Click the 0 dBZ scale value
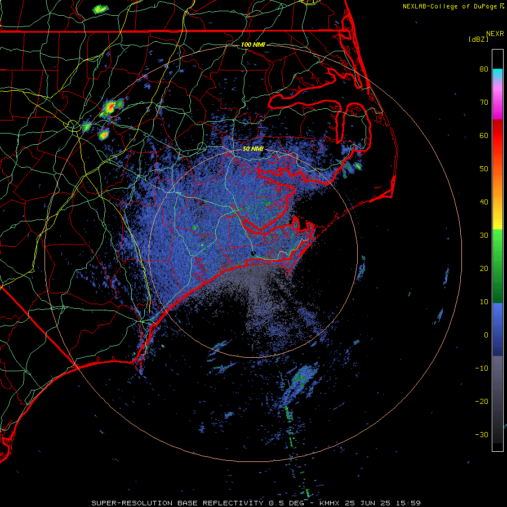507x507 pixels. point(486,335)
